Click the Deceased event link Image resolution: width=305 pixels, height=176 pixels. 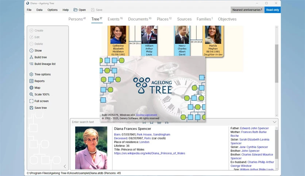click(x=121, y=138)
